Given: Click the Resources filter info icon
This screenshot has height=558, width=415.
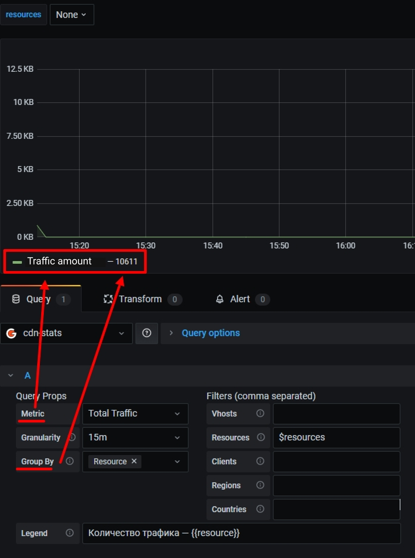Looking at the screenshot, I should pyautogui.click(x=261, y=437).
